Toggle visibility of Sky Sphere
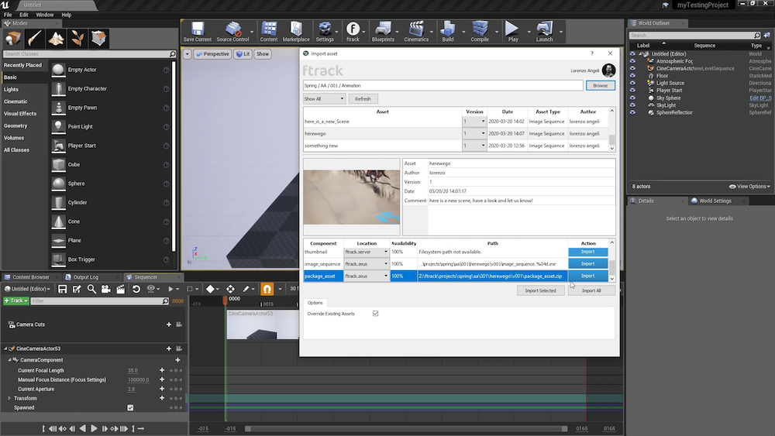The height and width of the screenshot is (436, 775). (x=632, y=98)
